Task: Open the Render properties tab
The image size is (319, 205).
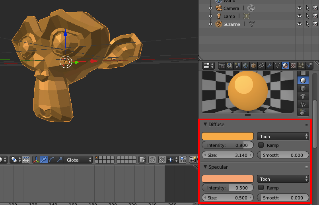Action: [x=222, y=66]
